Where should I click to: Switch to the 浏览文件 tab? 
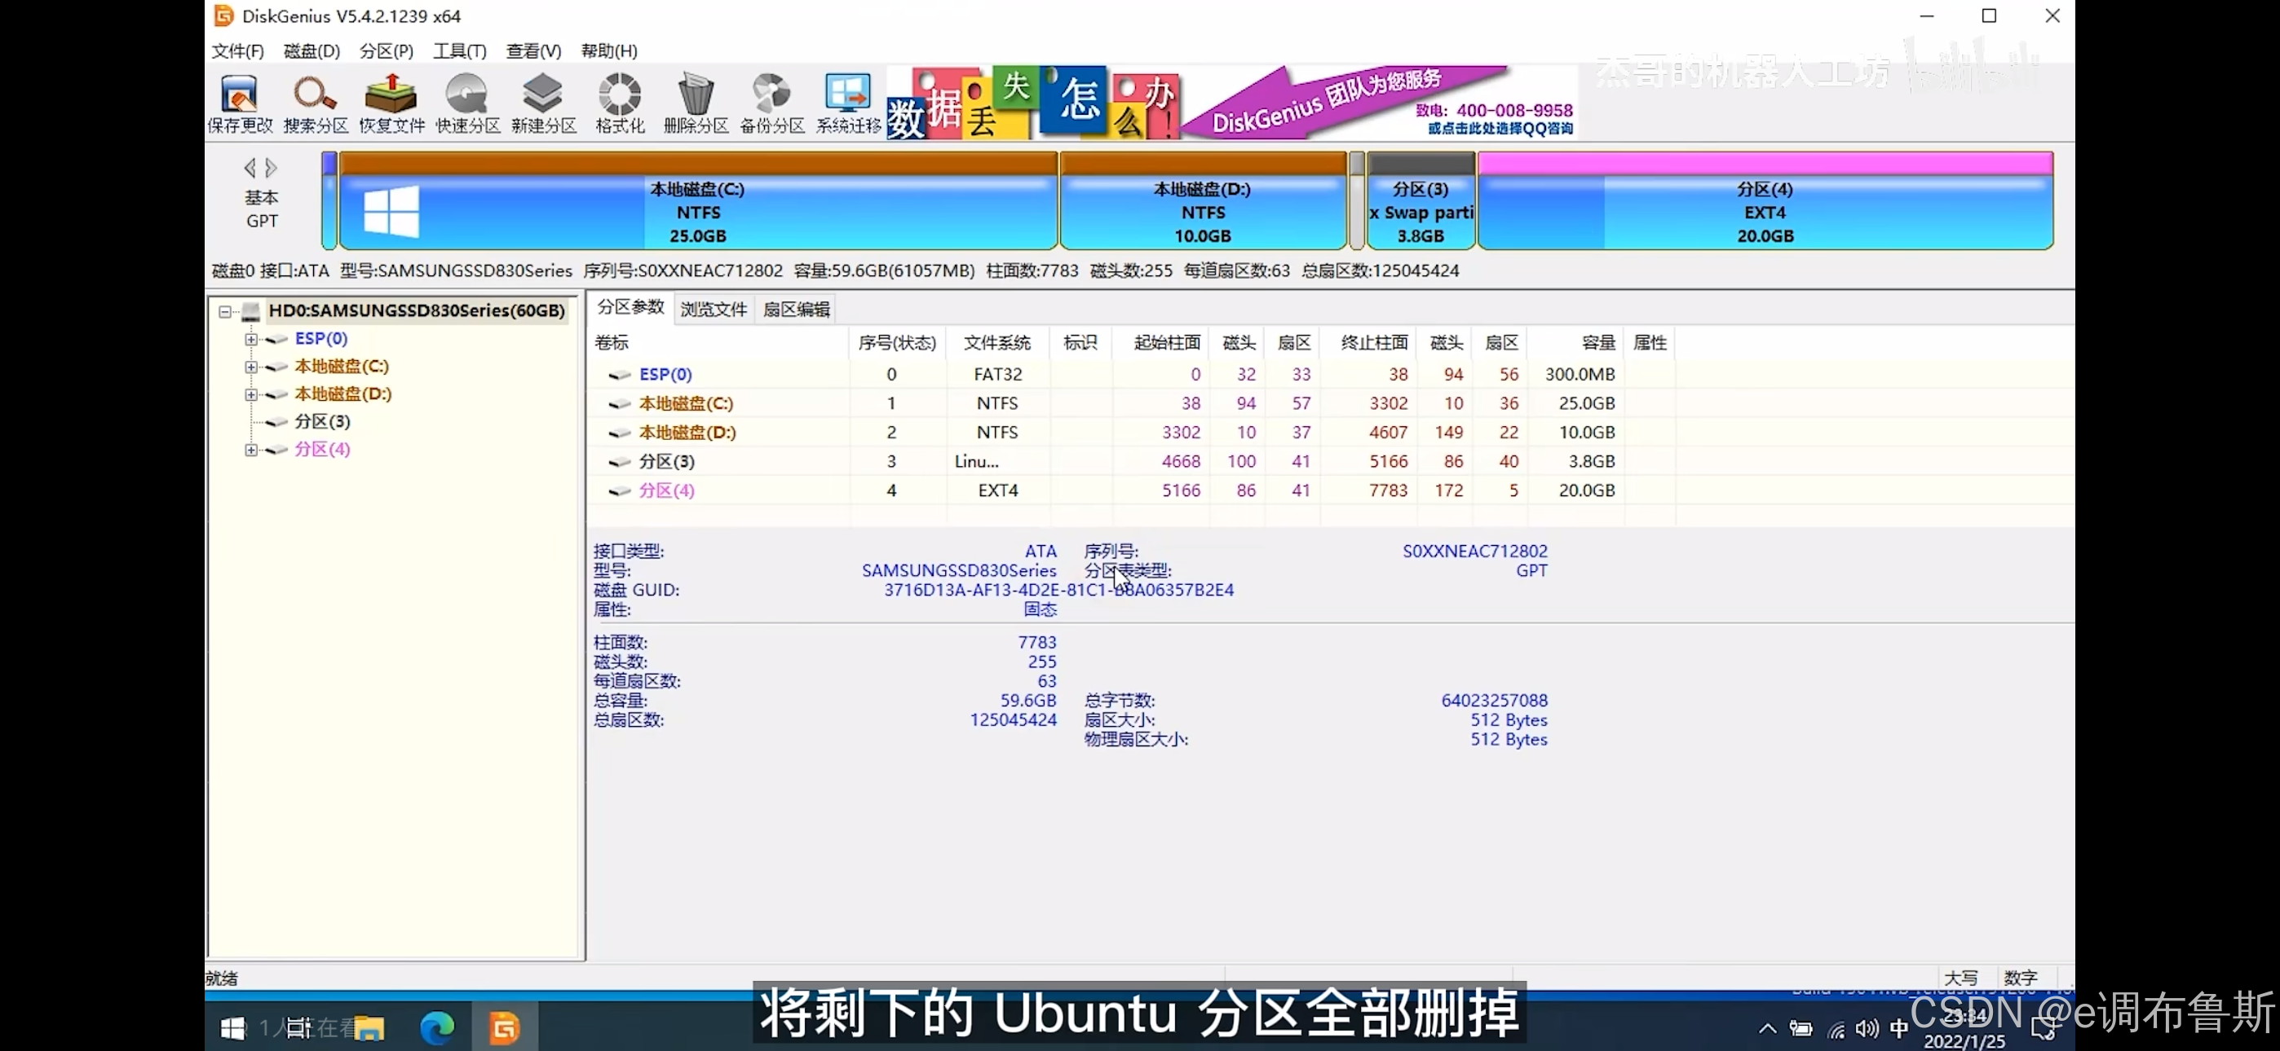coord(714,309)
